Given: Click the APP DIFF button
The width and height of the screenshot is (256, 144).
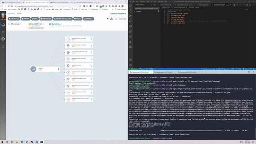Looking at the screenshot, I should (26, 19).
